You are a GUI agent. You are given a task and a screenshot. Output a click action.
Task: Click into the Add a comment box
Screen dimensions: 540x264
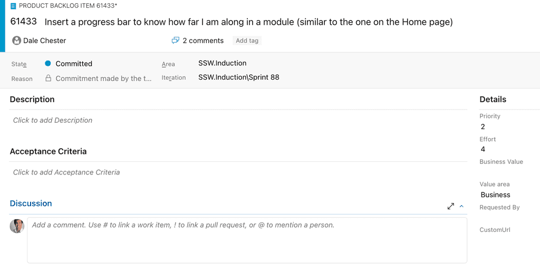(x=247, y=240)
